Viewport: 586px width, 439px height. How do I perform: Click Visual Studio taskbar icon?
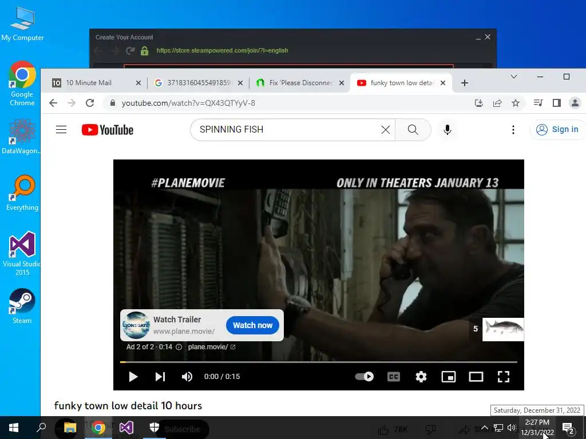click(126, 428)
